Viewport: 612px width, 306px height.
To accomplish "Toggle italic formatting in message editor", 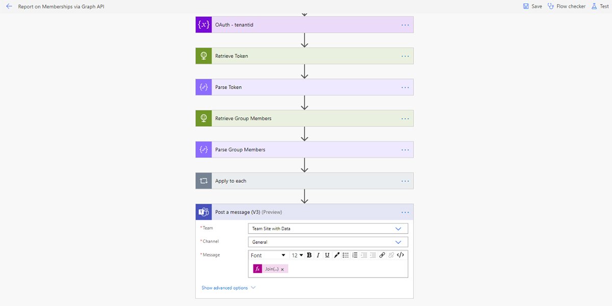I will click(318, 255).
